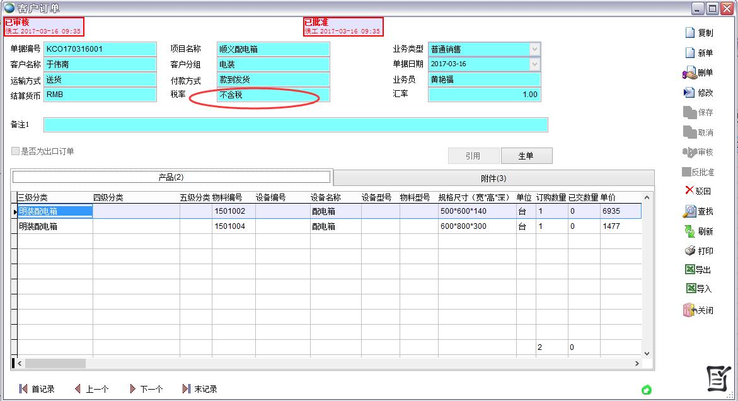
Task: Click the 新单 (New Order) icon
Action: coord(700,52)
